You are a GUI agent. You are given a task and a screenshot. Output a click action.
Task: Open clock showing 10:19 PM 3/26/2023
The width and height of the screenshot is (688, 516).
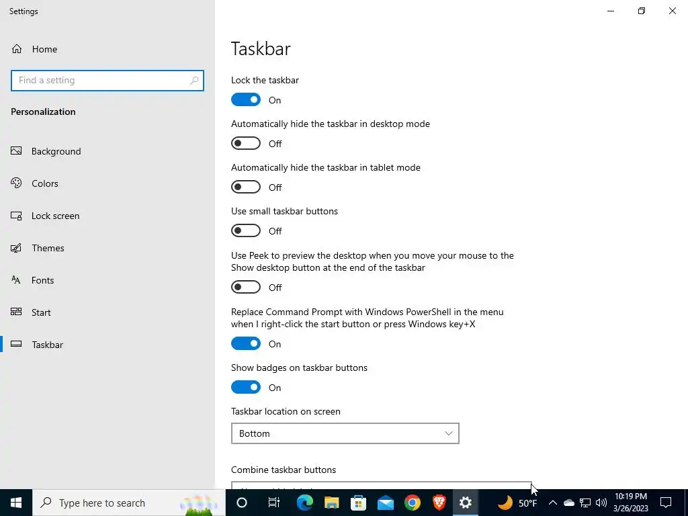point(630,503)
